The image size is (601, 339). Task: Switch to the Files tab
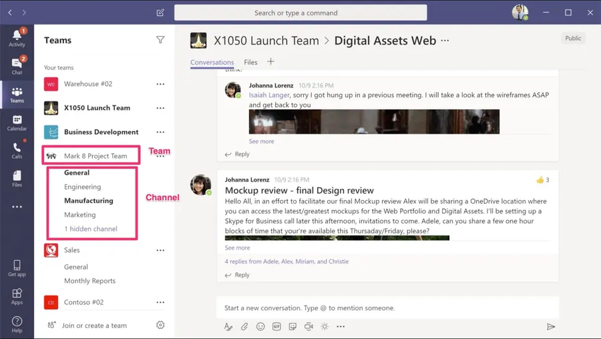click(x=250, y=62)
